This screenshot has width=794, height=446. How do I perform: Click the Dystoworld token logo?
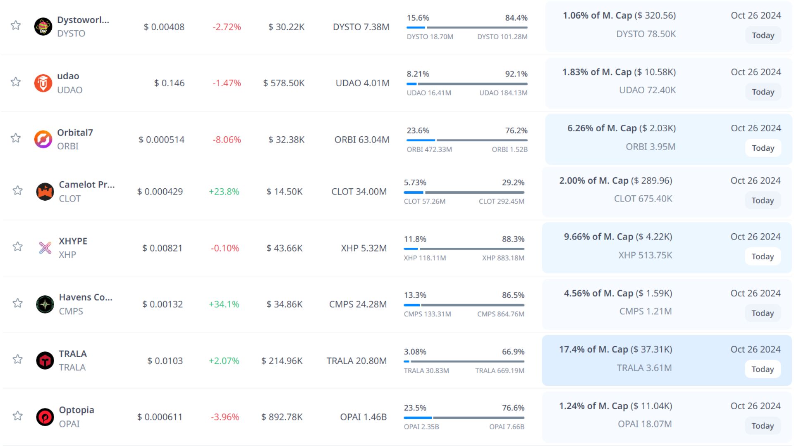point(43,27)
